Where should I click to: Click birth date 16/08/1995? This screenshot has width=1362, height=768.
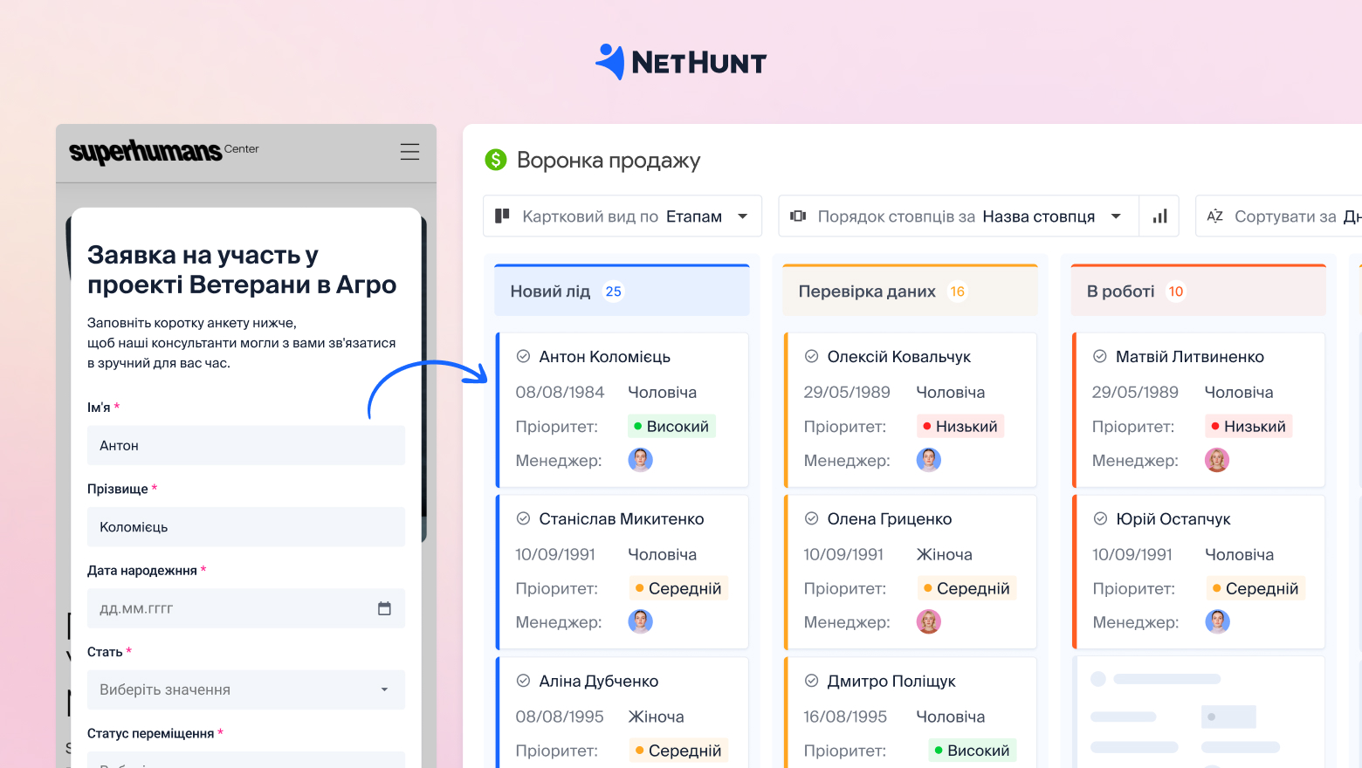pyautogui.click(x=845, y=717)
